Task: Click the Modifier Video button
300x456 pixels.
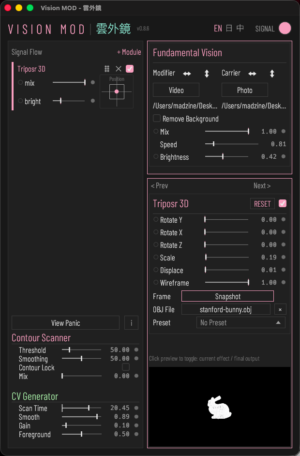Action: click(176, 90)
